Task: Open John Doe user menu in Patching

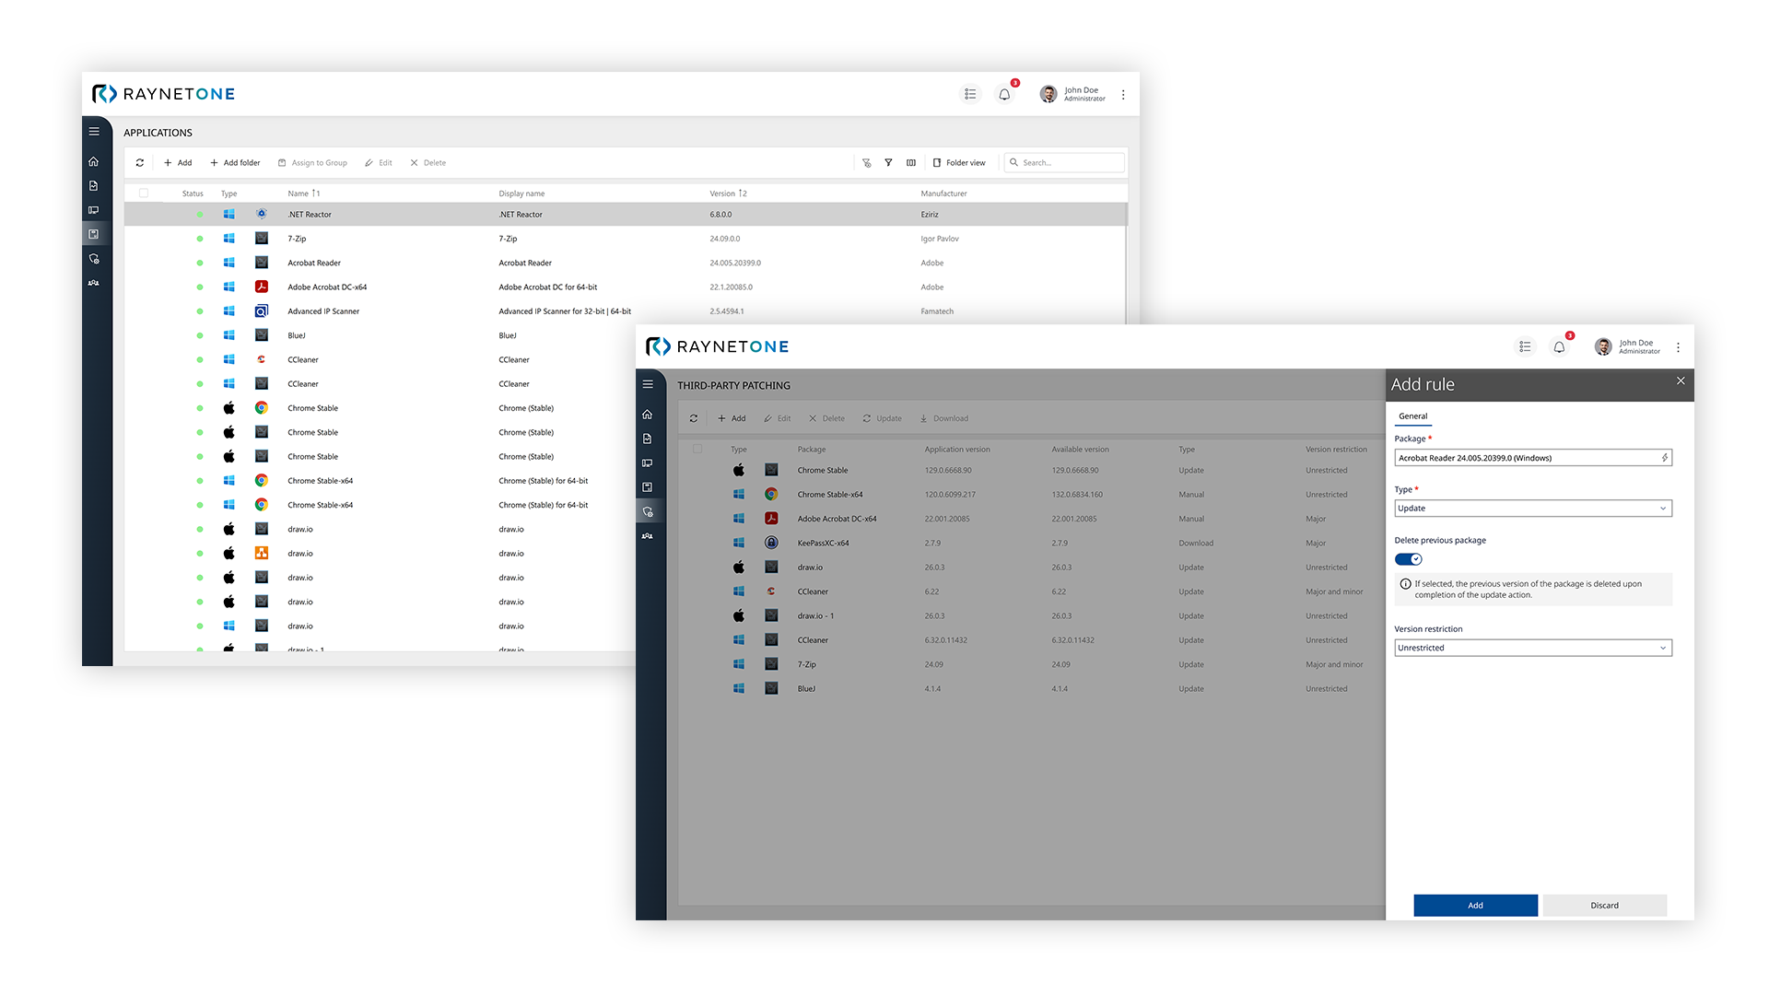Action: (1627, 346)
